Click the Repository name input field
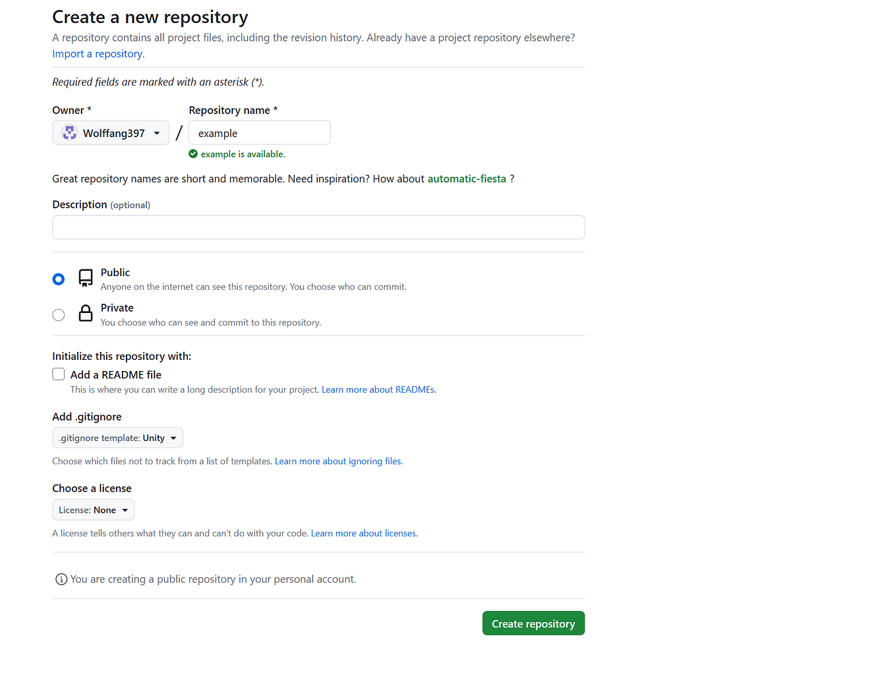This screenshot has height=688, width=895. pos(260,133)
